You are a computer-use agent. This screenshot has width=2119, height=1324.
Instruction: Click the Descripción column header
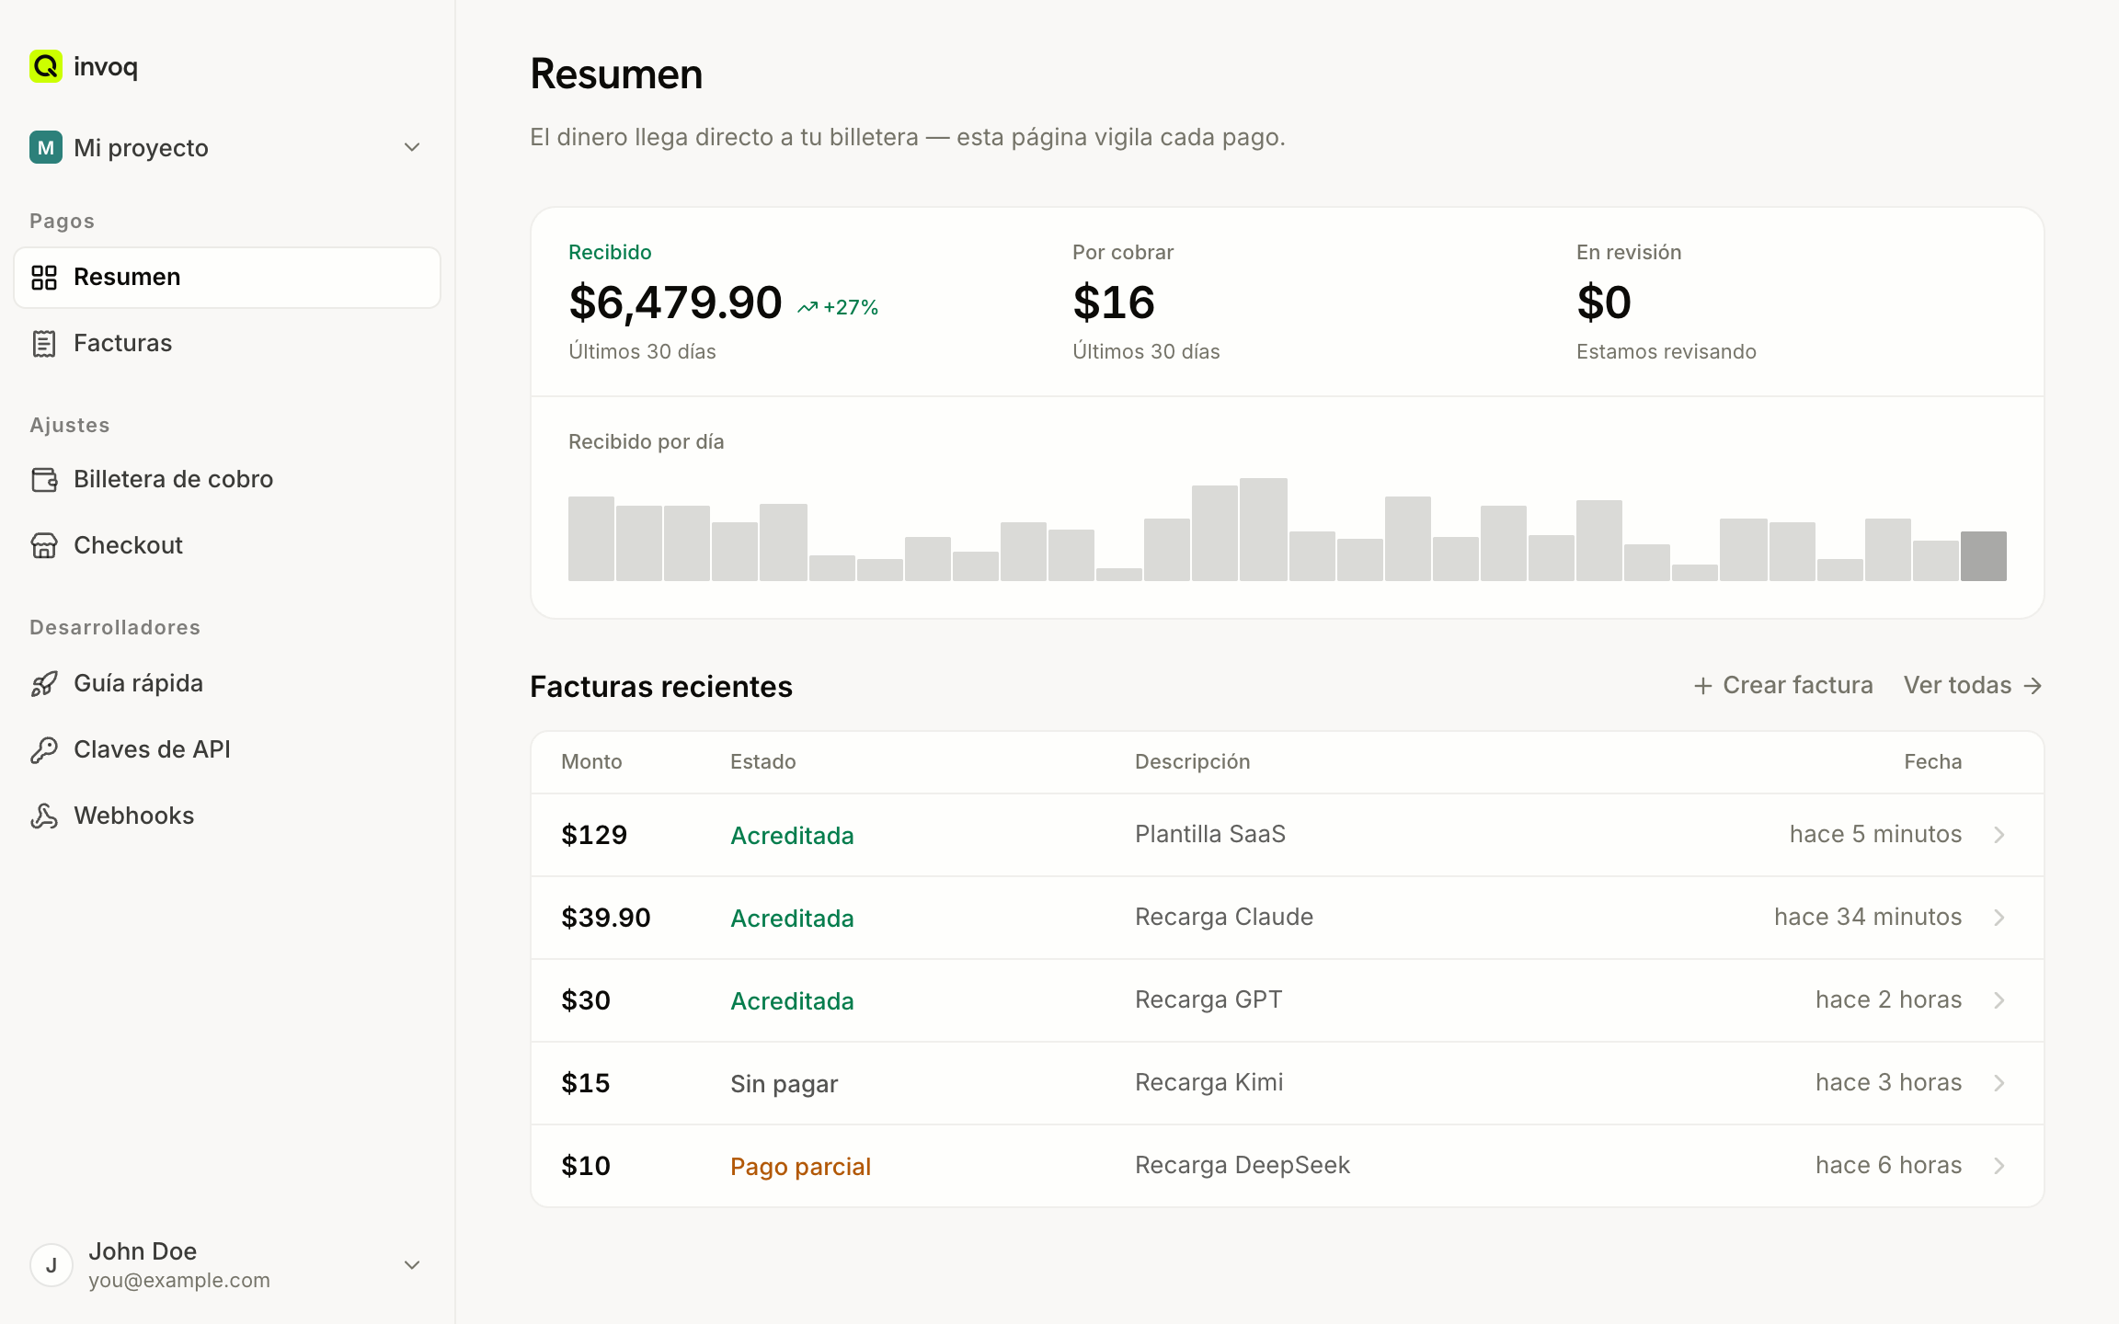[x=1193, y=761]
